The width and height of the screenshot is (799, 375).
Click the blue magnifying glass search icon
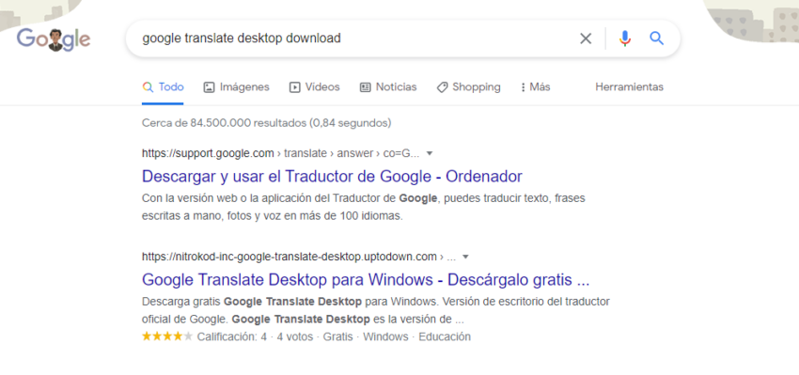click(x=657, y=39)
